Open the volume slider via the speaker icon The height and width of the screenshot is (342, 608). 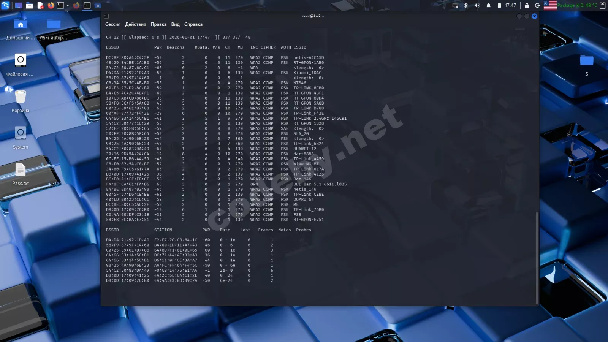pyautogui.click(x=477, y=6)
